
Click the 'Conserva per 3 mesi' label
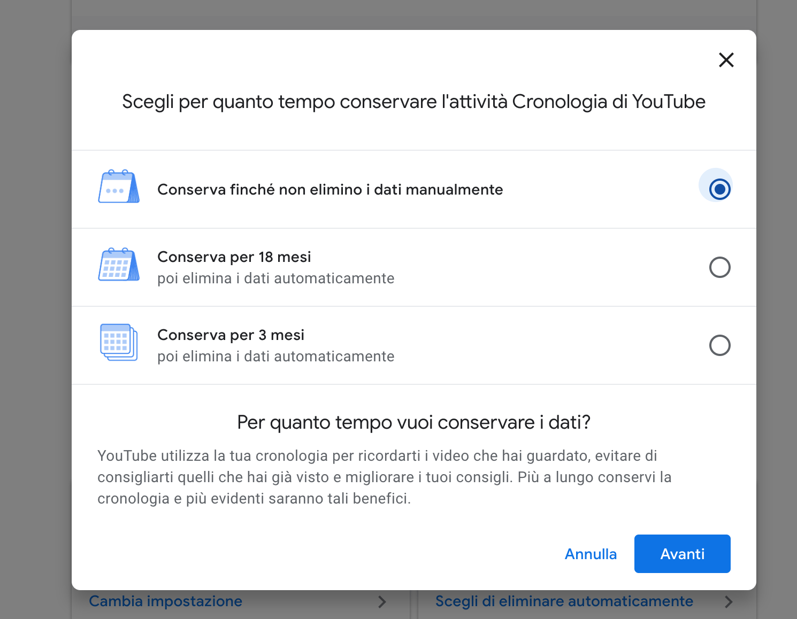point(231,335)
